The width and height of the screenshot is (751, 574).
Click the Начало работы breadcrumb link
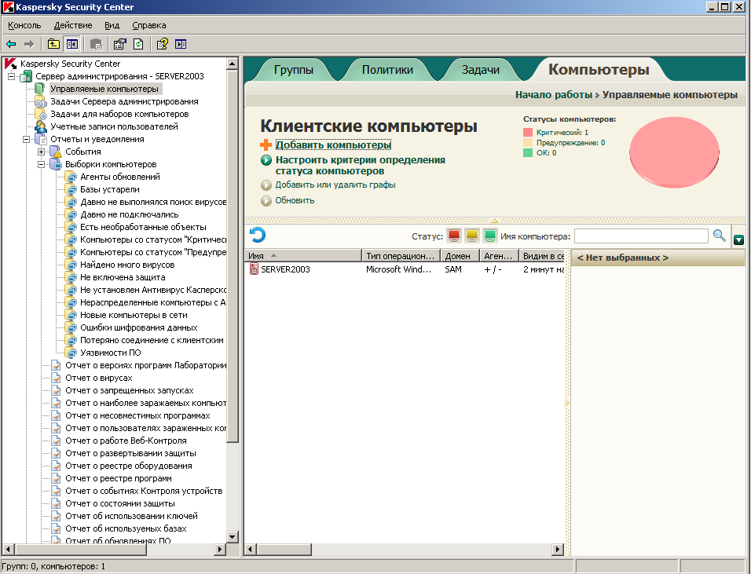pos(554,95)
